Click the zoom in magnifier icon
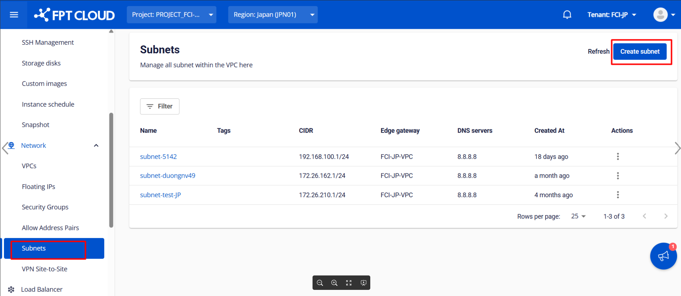 pyautogui.click(x=334, y=283)
